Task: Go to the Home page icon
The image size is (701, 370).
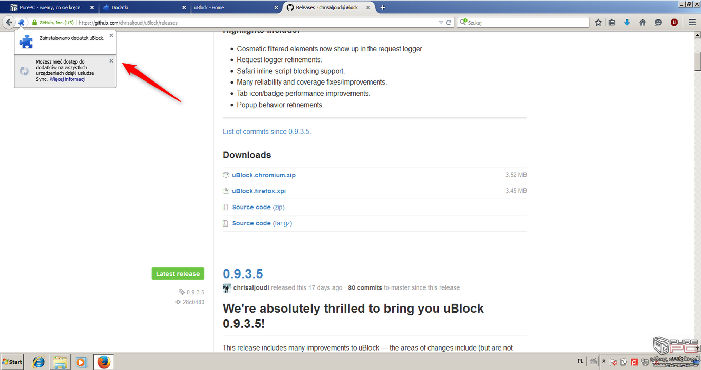Action: point(642,23)
